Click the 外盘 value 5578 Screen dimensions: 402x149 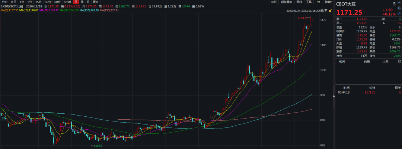pos(364,43)
